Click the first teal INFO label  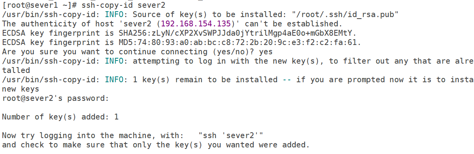[x=114, y=14]
